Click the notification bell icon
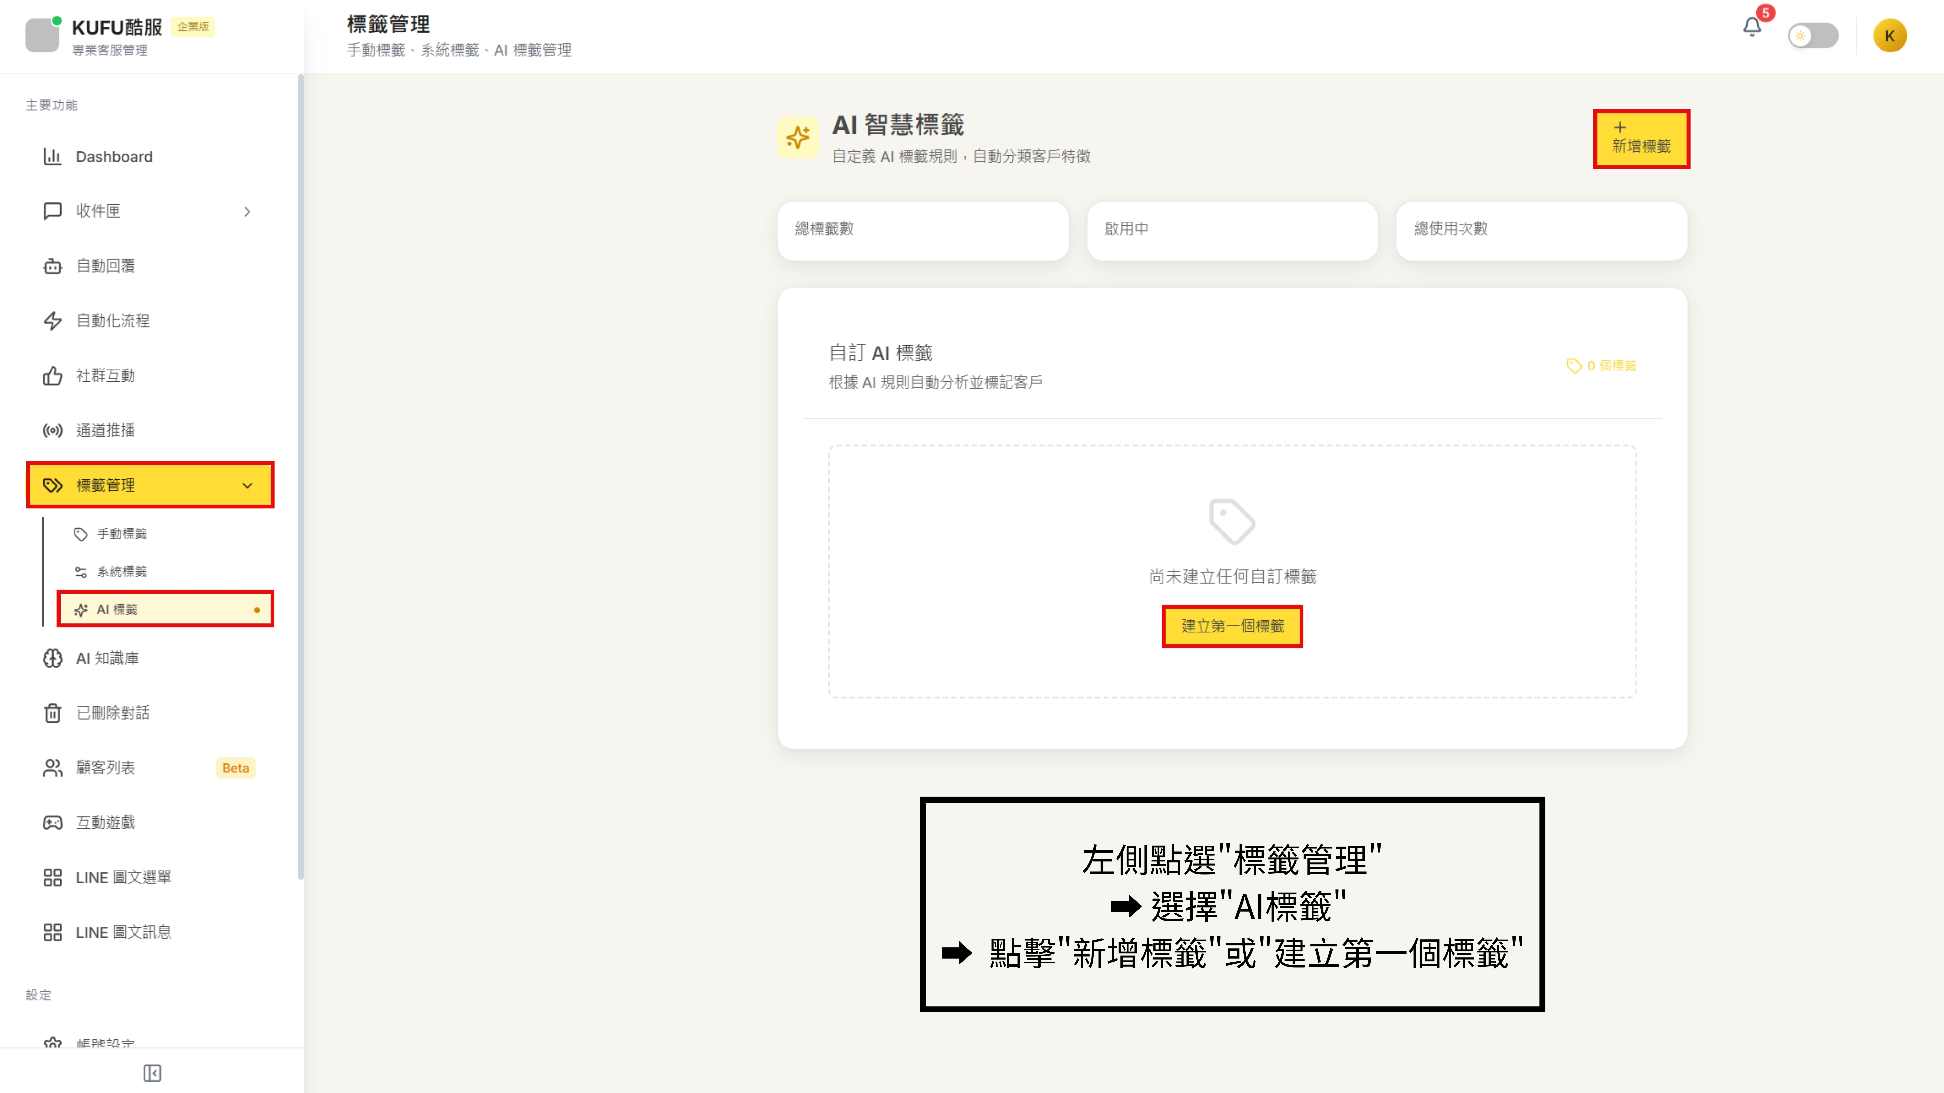1944x1093 pixels. point(1752,28)
